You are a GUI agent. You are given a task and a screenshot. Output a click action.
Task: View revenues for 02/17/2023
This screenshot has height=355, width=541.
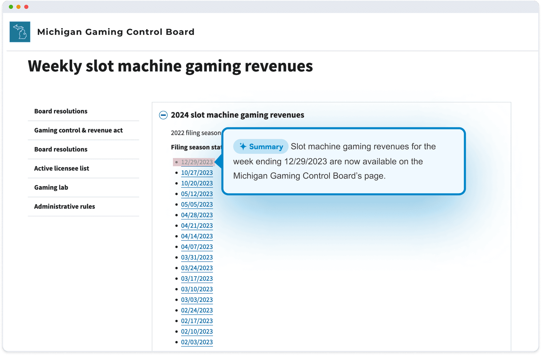[x=197, y=321]
